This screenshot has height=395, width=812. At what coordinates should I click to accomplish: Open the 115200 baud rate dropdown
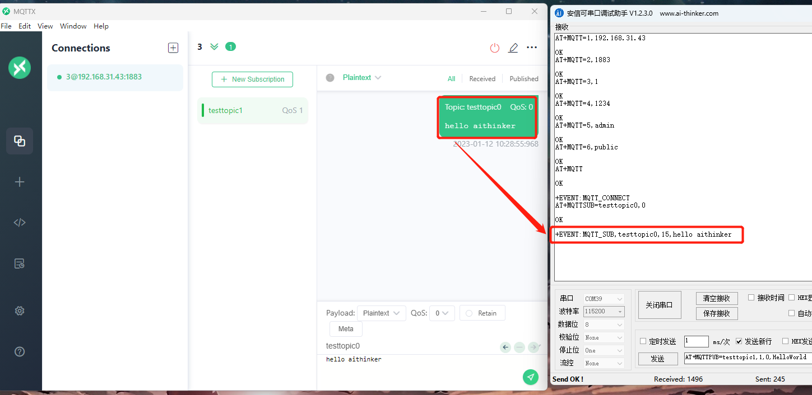(x=604, y=311)
